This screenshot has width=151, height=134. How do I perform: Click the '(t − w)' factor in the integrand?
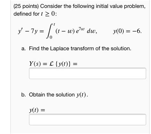click(x=65, y=31)
